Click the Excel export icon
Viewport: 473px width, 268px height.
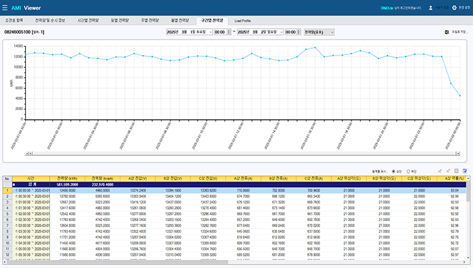[x=446, y=32]
